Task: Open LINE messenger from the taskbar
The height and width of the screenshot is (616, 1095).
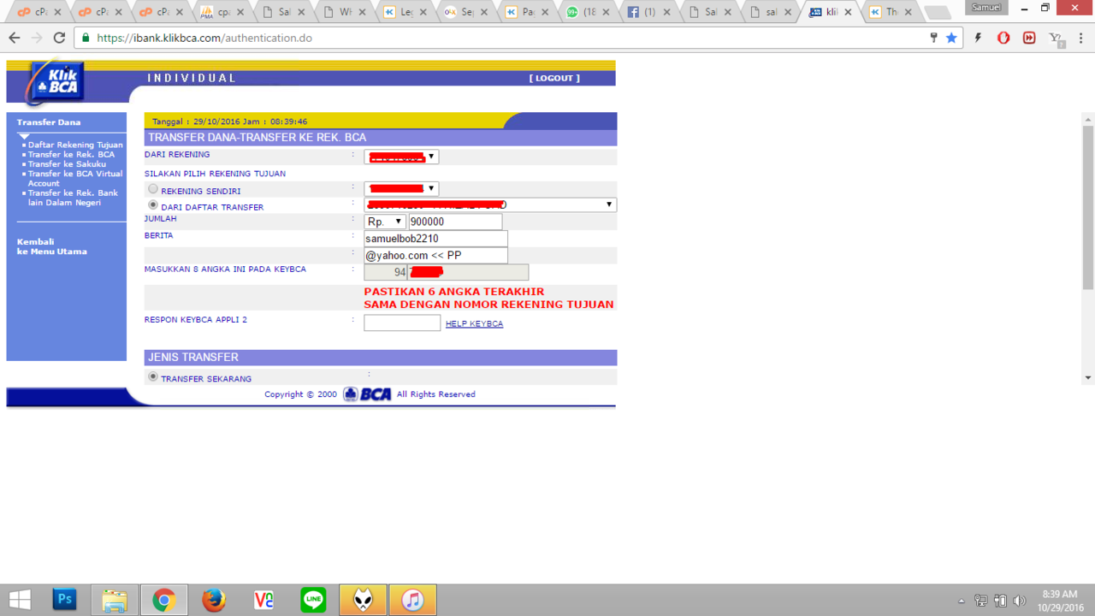Action: pos(313,600)
